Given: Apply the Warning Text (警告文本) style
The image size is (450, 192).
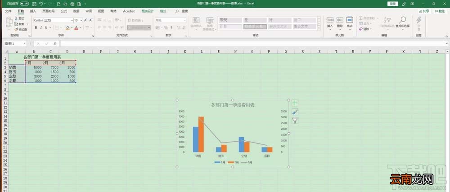Looking at the screenshot, I should (304, 27).
